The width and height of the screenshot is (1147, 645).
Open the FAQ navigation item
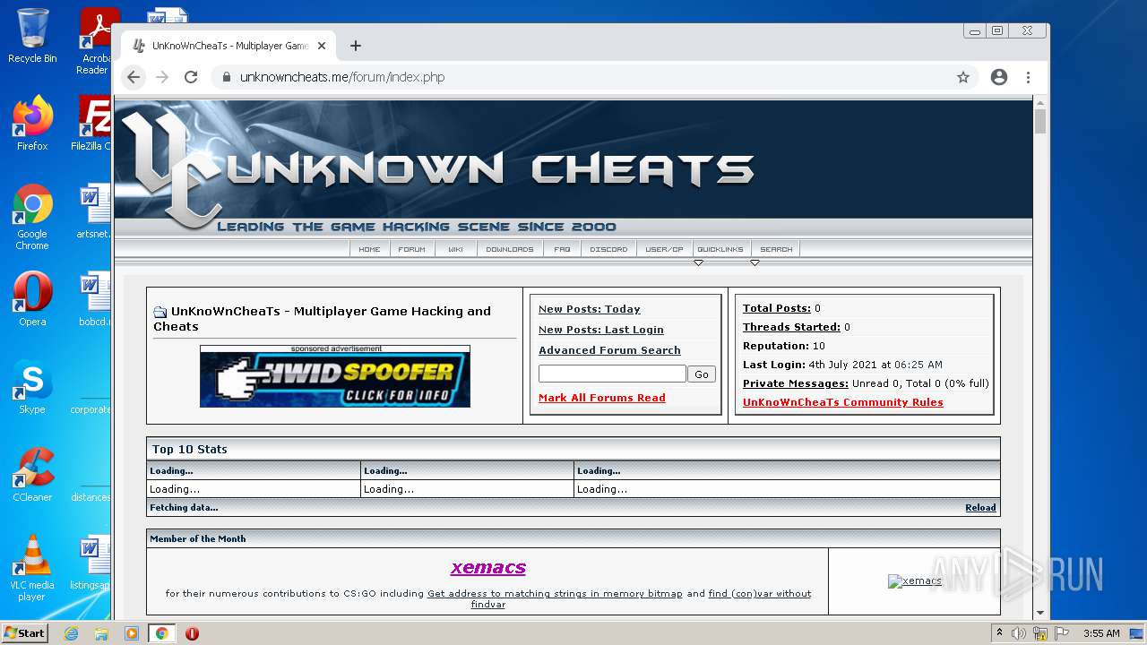(x=562, y=249)
